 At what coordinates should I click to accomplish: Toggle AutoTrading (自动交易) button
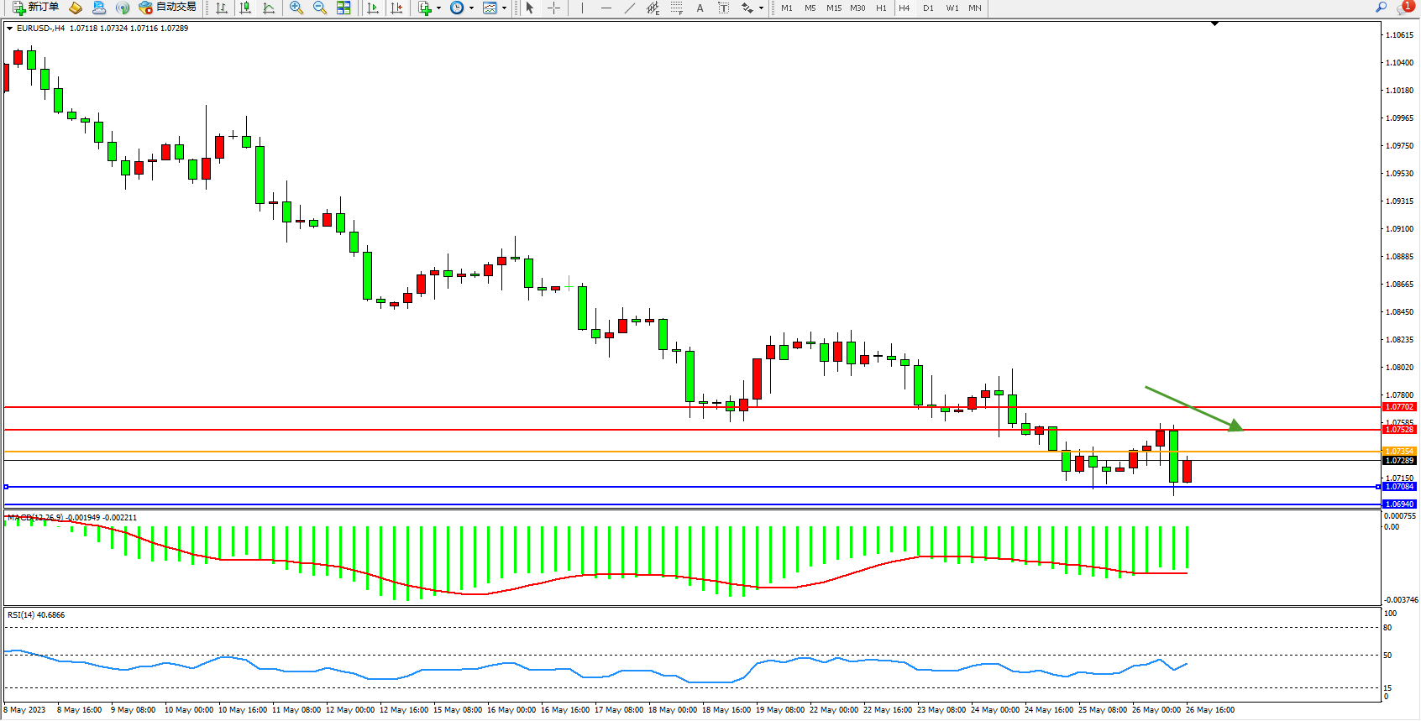click(x=167, y=8)
